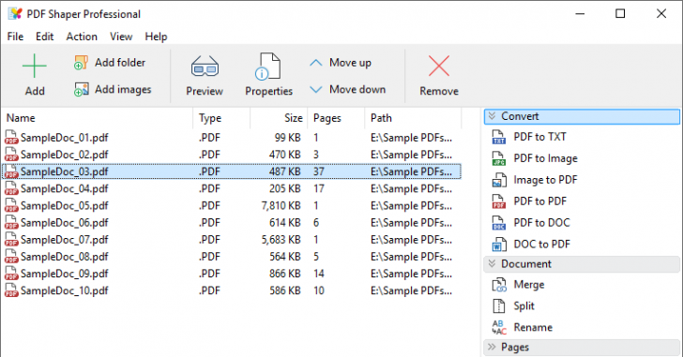Click the PDF icon of SampleDoc_01.pdf
683x357 pixels.
tap(11, 138)
